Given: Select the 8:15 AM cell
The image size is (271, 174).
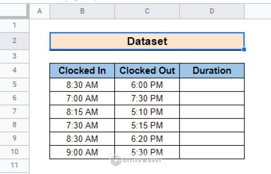Looking at the screenshot, I should click(82, 112).
